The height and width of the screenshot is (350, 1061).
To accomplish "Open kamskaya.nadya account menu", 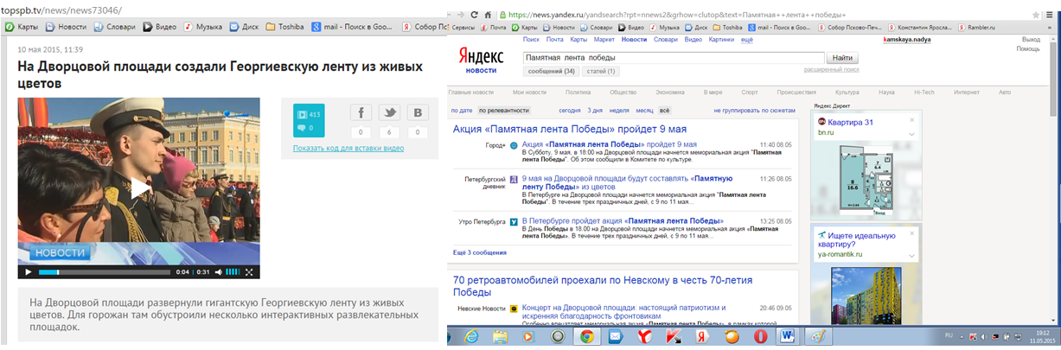I will tap(908, 40).
